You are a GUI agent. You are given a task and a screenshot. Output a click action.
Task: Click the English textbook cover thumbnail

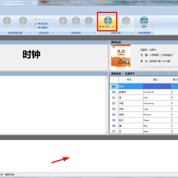pyautogui.click(x=121, y=57)
